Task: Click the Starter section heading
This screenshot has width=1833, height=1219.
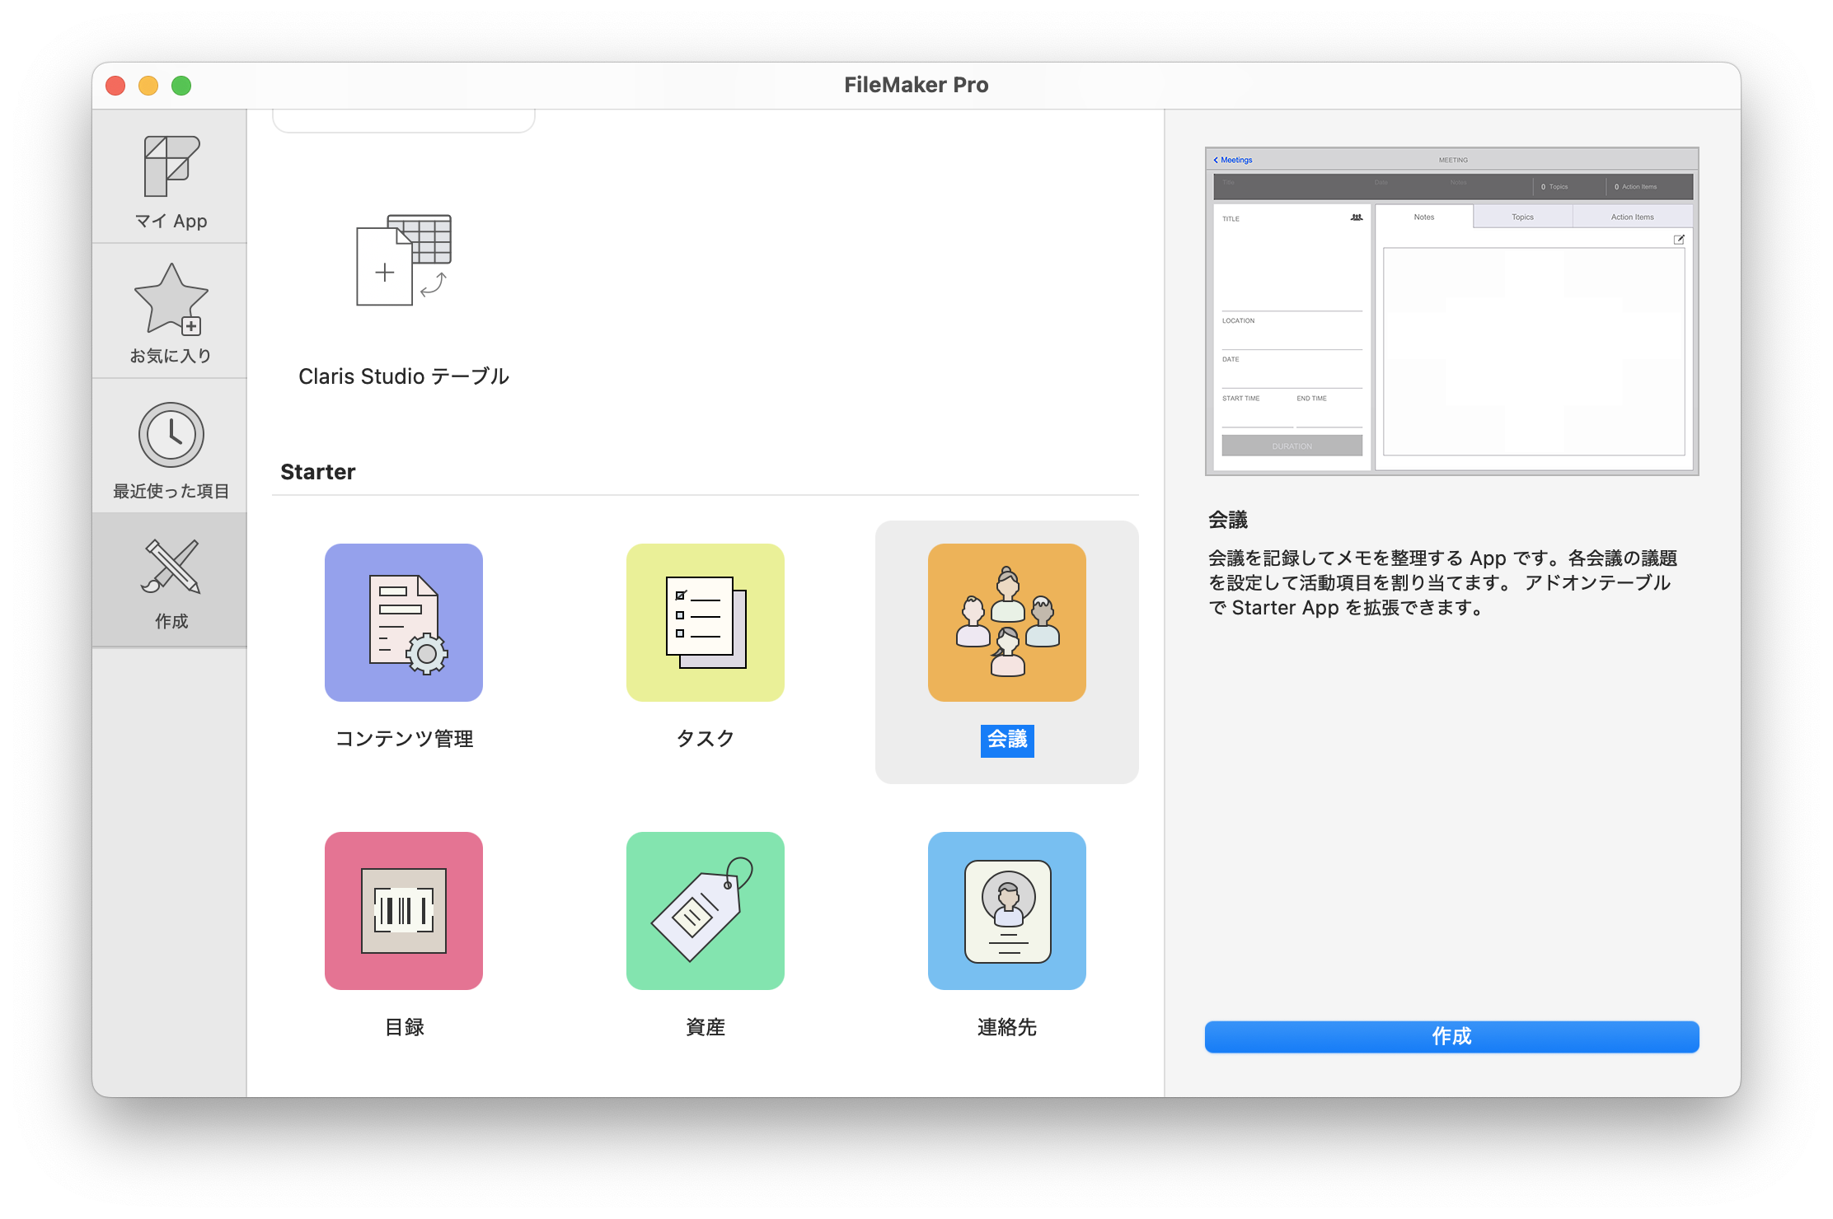Action: pos(317,471)
